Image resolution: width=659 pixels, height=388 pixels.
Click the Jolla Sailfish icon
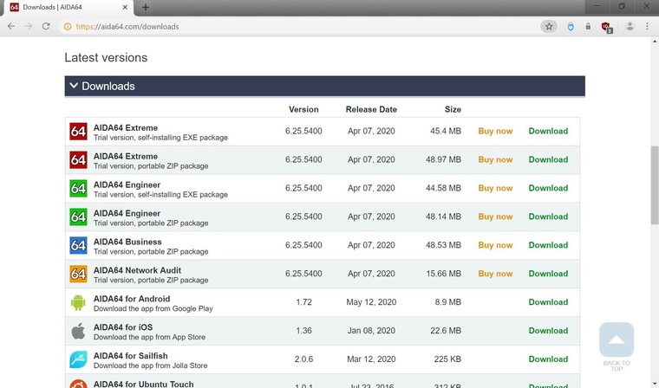click(78, 359)
